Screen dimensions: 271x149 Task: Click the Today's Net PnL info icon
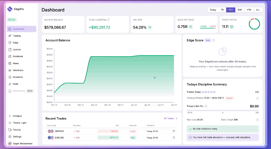[x=206, y=106]
